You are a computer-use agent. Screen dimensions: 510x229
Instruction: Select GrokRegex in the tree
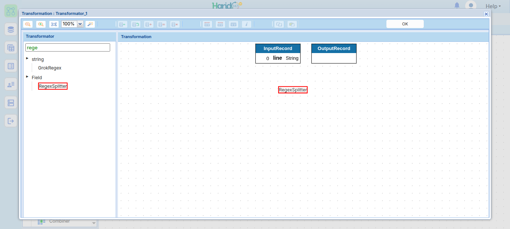(50, 68)
